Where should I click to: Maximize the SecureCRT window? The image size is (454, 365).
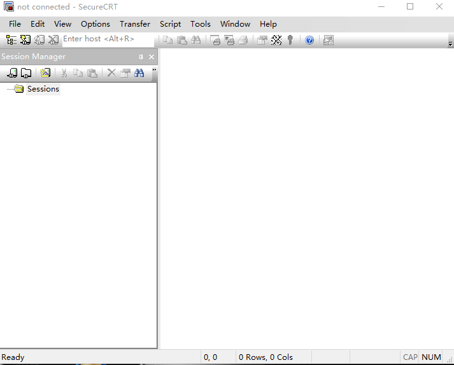410,6
